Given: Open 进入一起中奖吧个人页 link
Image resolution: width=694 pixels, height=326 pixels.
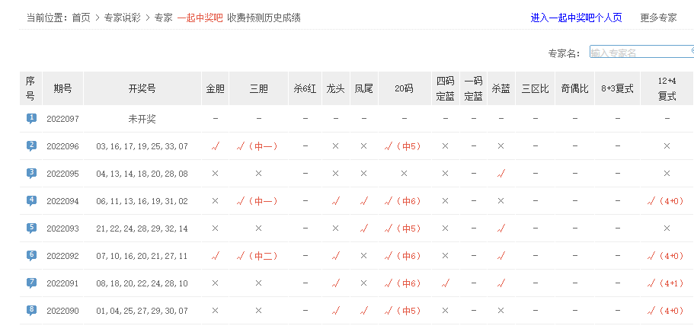Looking at the screenshot, I should point(576,18).
